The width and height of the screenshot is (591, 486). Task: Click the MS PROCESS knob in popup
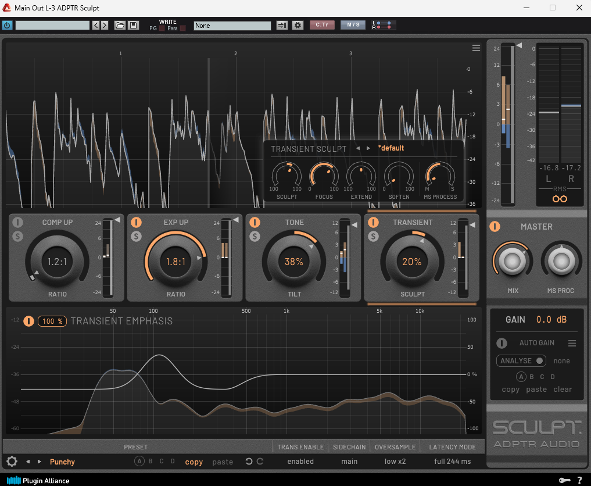pos(440,176)
